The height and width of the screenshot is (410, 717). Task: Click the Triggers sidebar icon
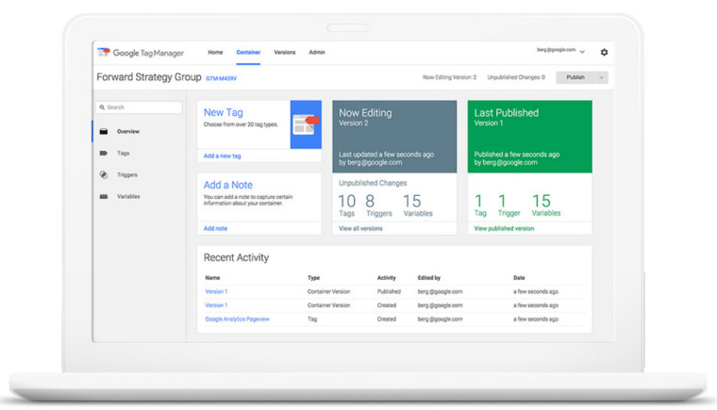[104, 174]
